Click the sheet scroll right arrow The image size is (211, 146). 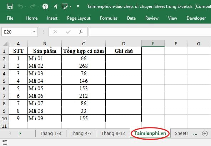tap(20, 134)
